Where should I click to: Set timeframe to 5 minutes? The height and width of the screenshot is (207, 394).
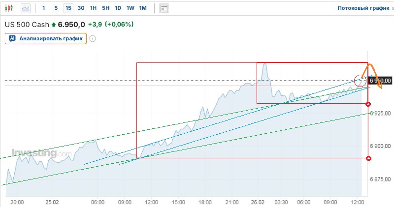pos(56,8)
